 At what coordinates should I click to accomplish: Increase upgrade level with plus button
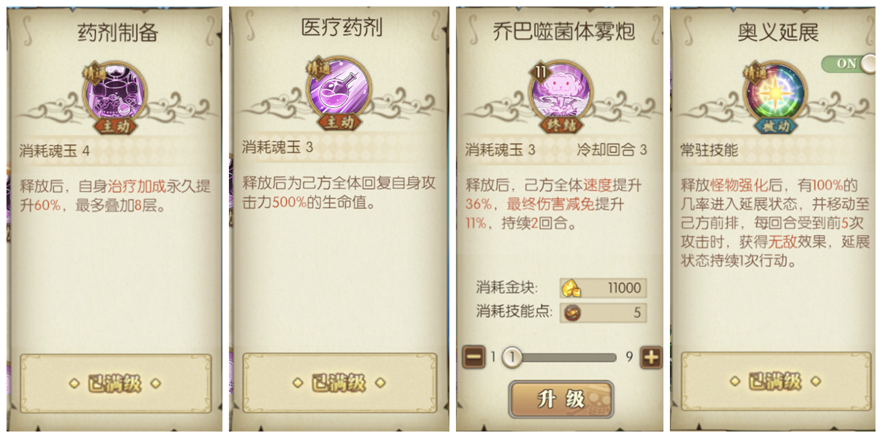point(651,357)
